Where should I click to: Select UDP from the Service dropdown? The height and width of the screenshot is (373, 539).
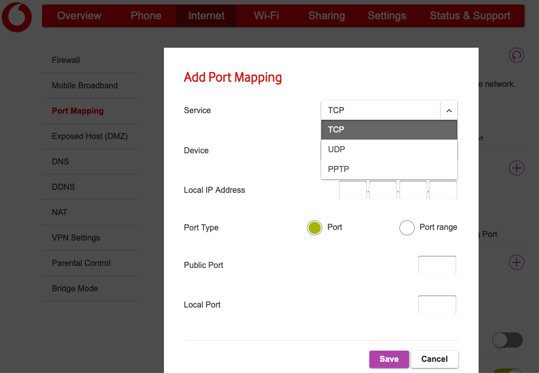(x=389, y=149)
